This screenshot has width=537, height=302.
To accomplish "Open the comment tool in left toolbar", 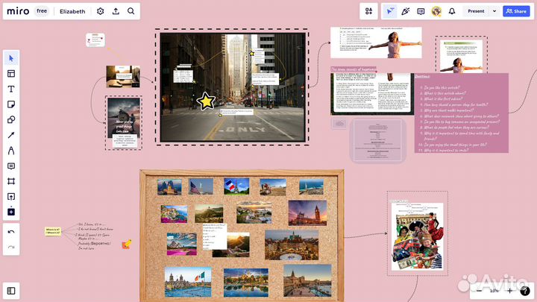I will pyautogui.click(x=11, y=166).
